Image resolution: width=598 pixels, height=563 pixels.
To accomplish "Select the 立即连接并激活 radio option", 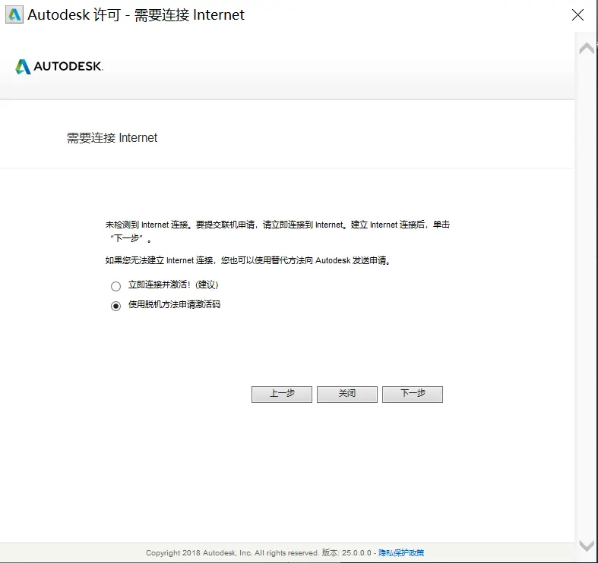I will click(116, 286).
